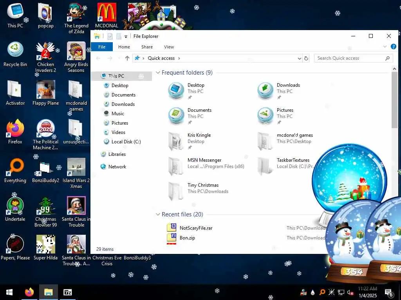This screenshot has width=401, height=300.
Task: Open the Everything search desktop shortcut
Action: click(x=15, y=170)
